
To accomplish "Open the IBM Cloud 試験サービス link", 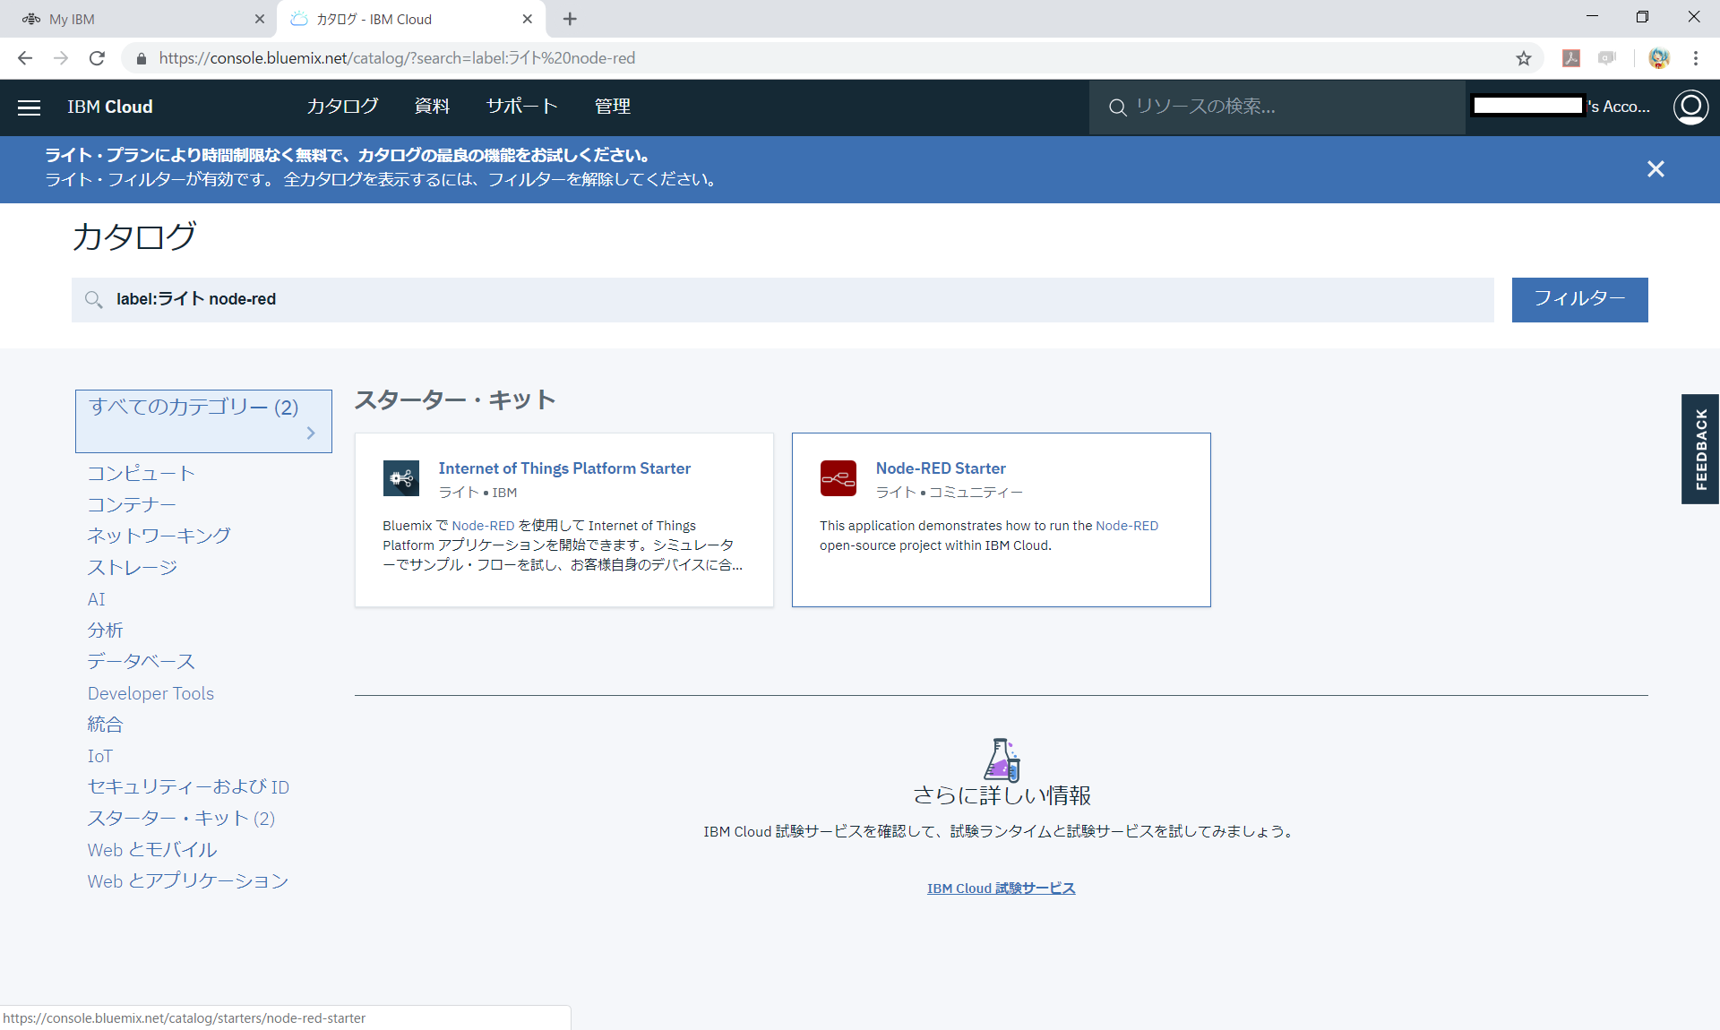I will tap(1001, 888).
